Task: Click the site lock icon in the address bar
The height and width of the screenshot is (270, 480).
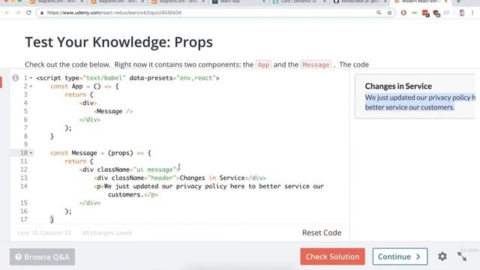Action: (x=42, y=13)
